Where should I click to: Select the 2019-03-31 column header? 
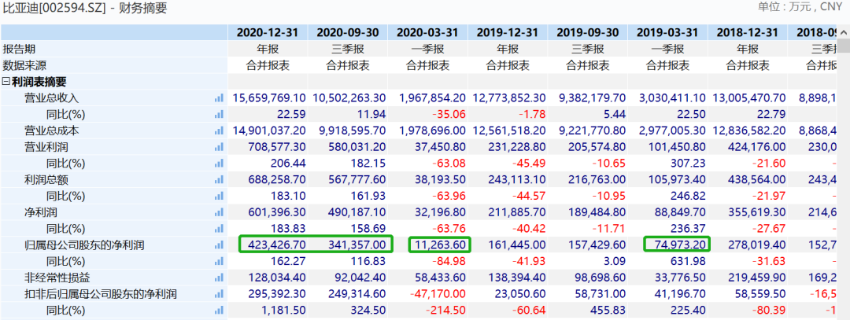pos(668,32)
